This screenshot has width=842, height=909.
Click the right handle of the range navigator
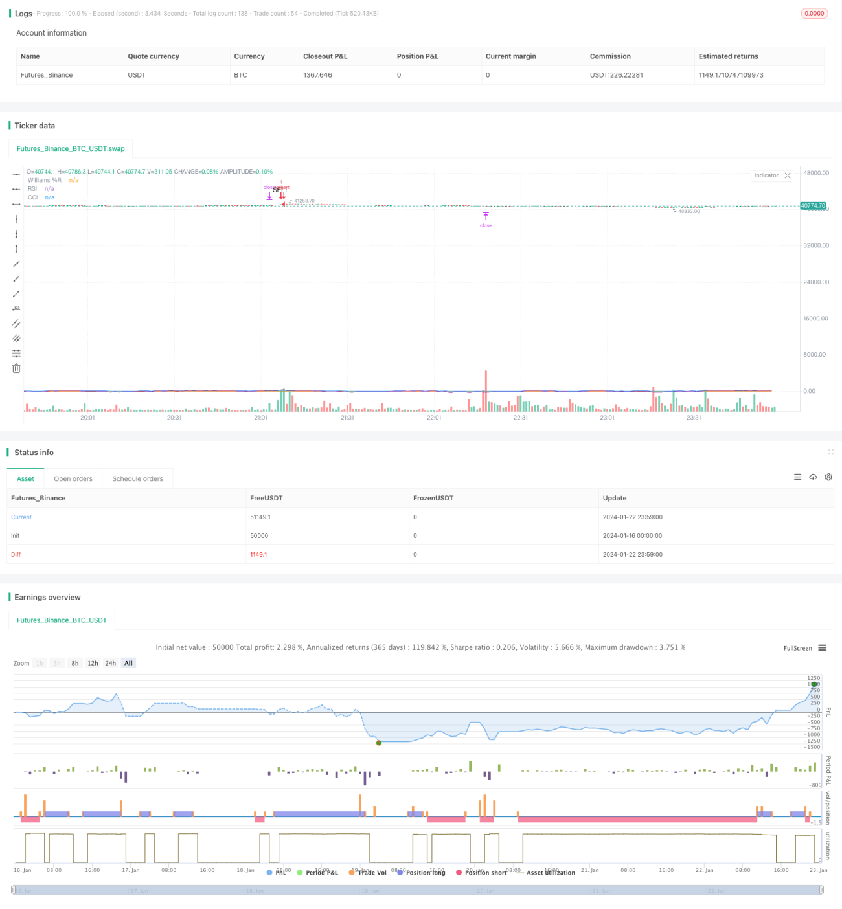[x=821, y=890]
